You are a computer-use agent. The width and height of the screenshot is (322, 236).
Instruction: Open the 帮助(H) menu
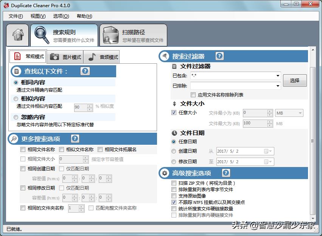[84, 16]
